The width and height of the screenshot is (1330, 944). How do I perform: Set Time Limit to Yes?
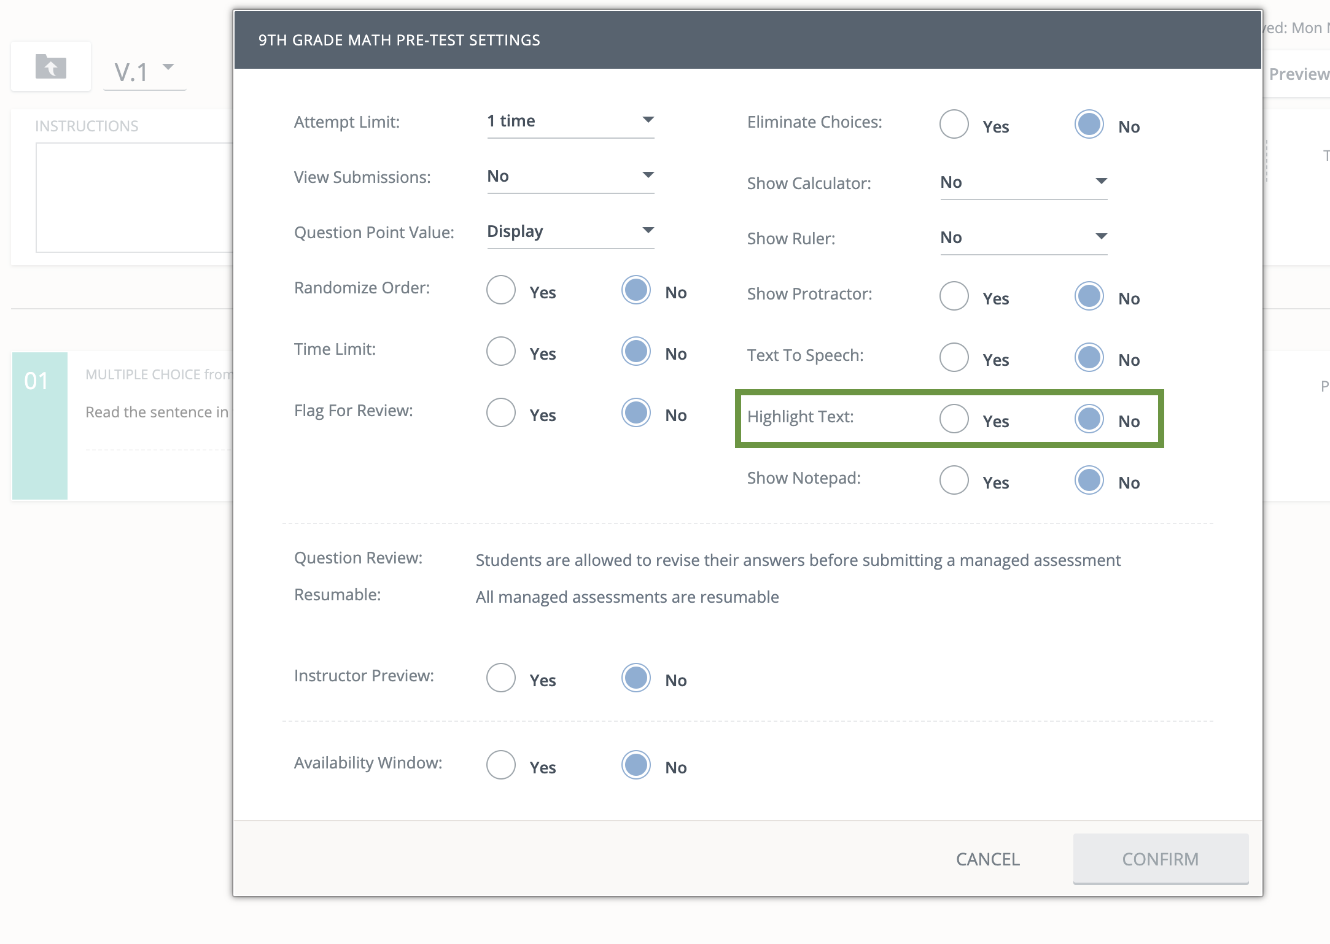pos(501,352)
